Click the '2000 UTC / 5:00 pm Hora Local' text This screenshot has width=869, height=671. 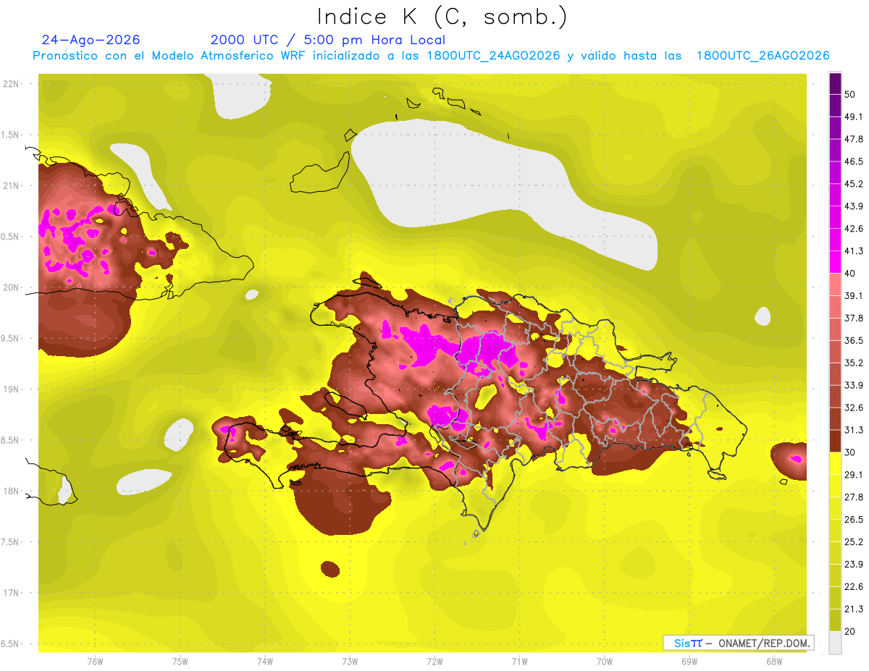328,40
